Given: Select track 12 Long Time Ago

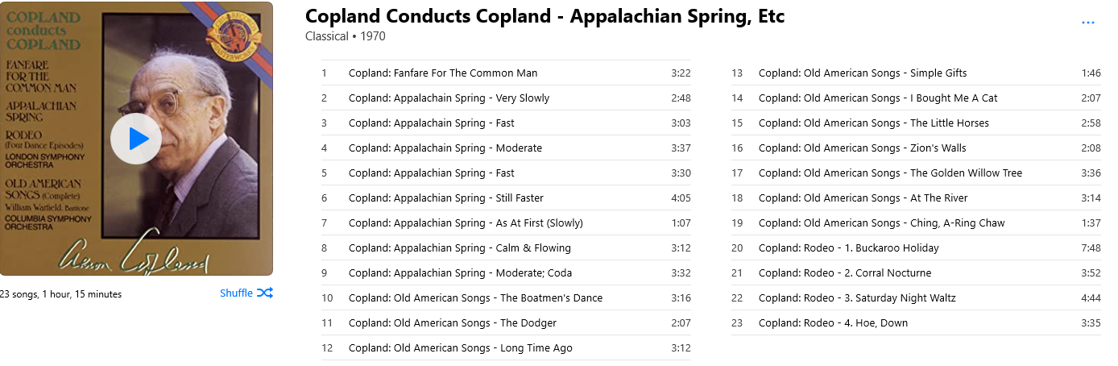Looking at the screenshot, I should click(506, 348).
